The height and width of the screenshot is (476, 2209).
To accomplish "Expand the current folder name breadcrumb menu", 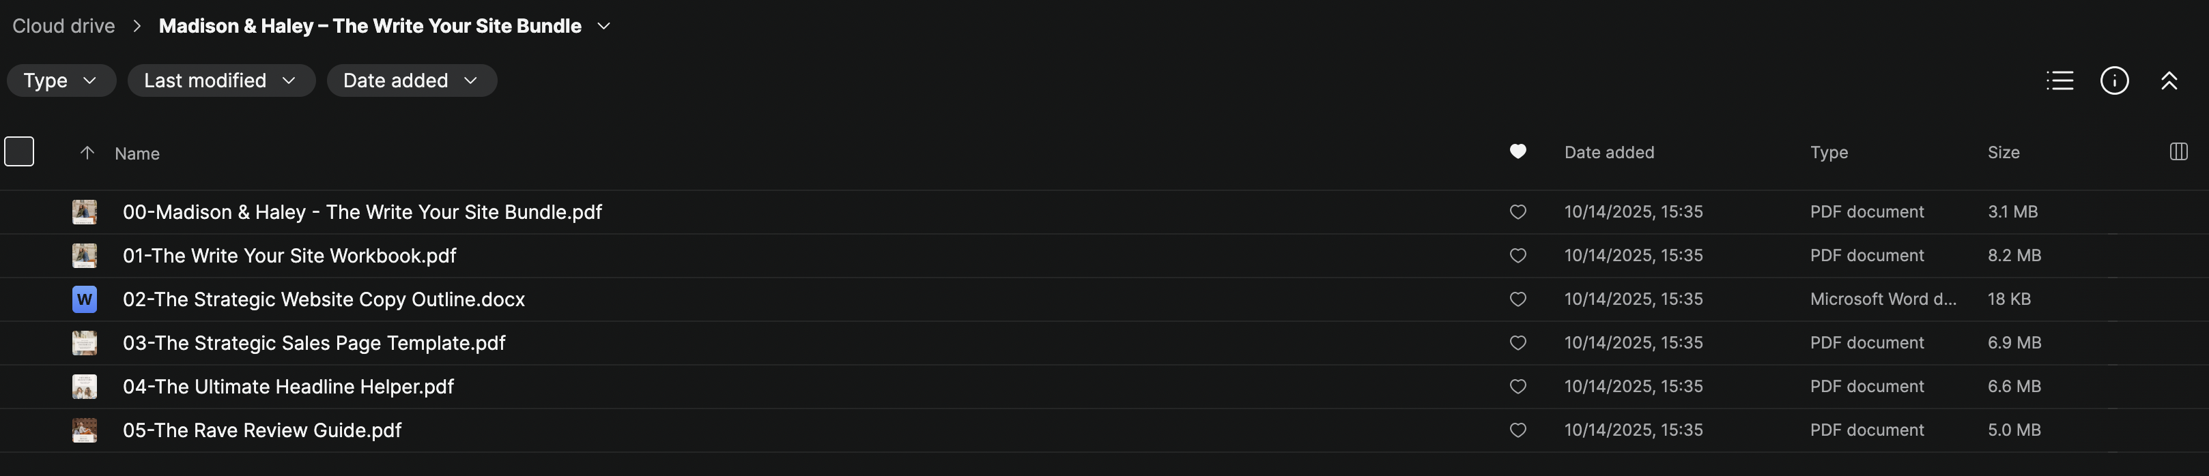I will click(x=603, y=27).
